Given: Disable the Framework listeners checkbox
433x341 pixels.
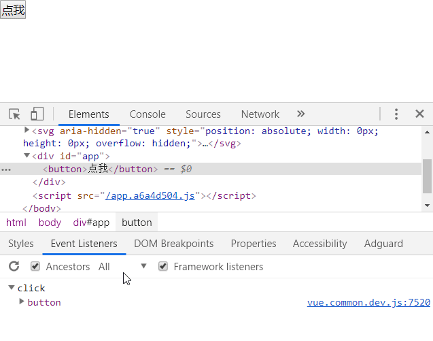Looking at the screenshot, I should pyautogui.click(x=163, y=266).
